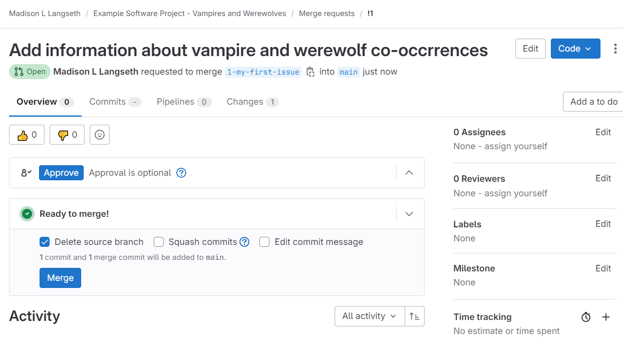
Task: Open the All activity filter dropdown
Action: (x=369, y=316)
